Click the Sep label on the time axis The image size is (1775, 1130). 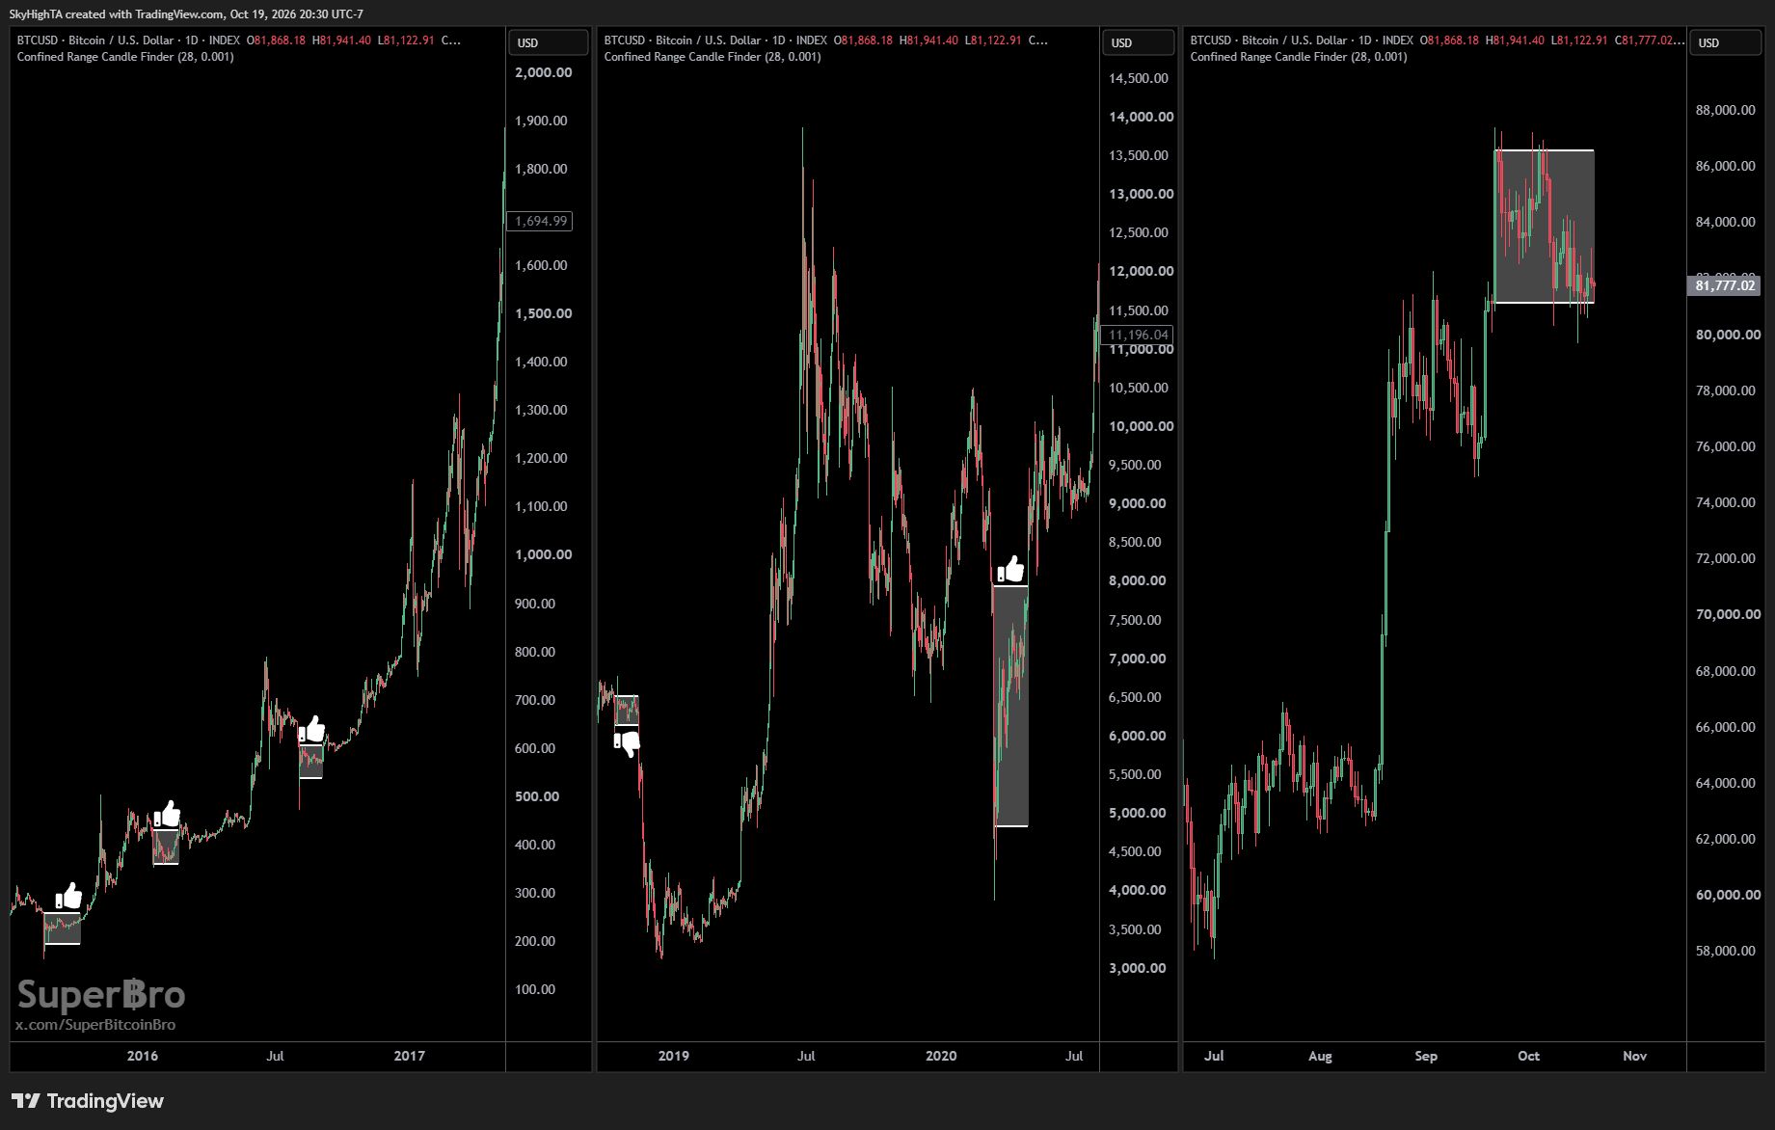click(1426, 1056)
